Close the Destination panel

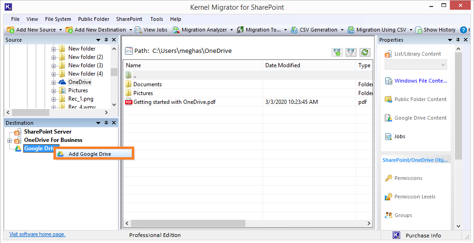tap(114, 123)
